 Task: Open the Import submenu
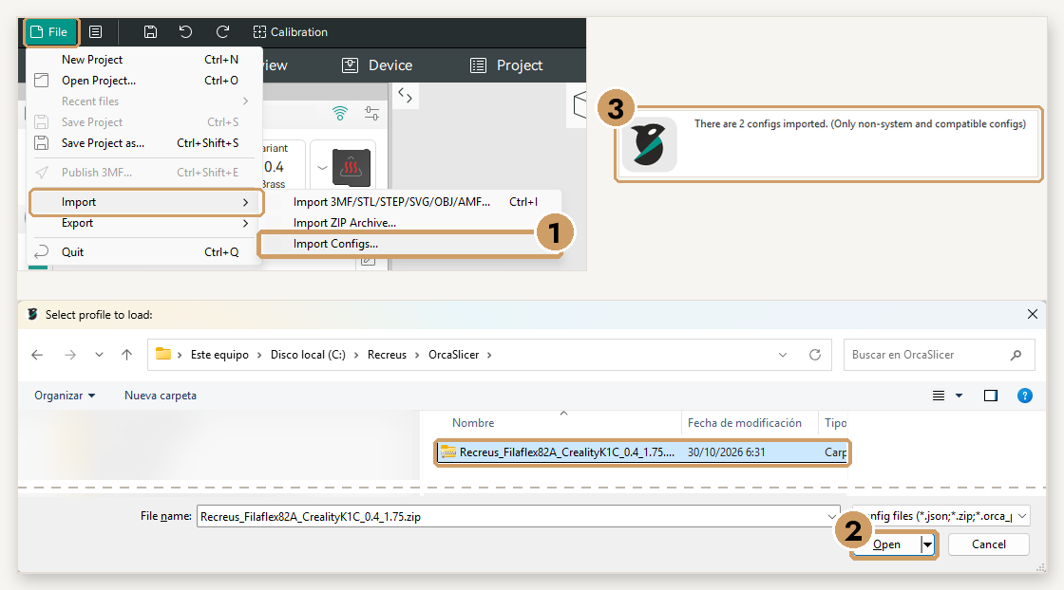(146, 202)
